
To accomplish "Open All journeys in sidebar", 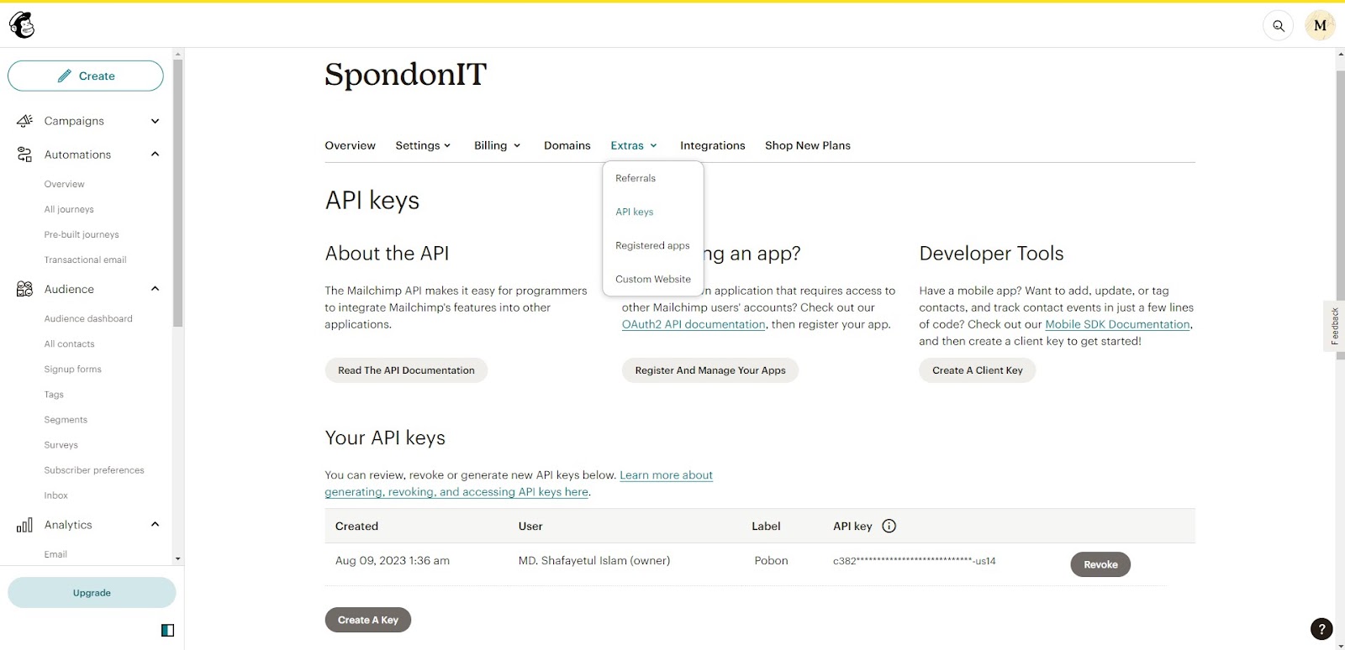I will 69,209.
